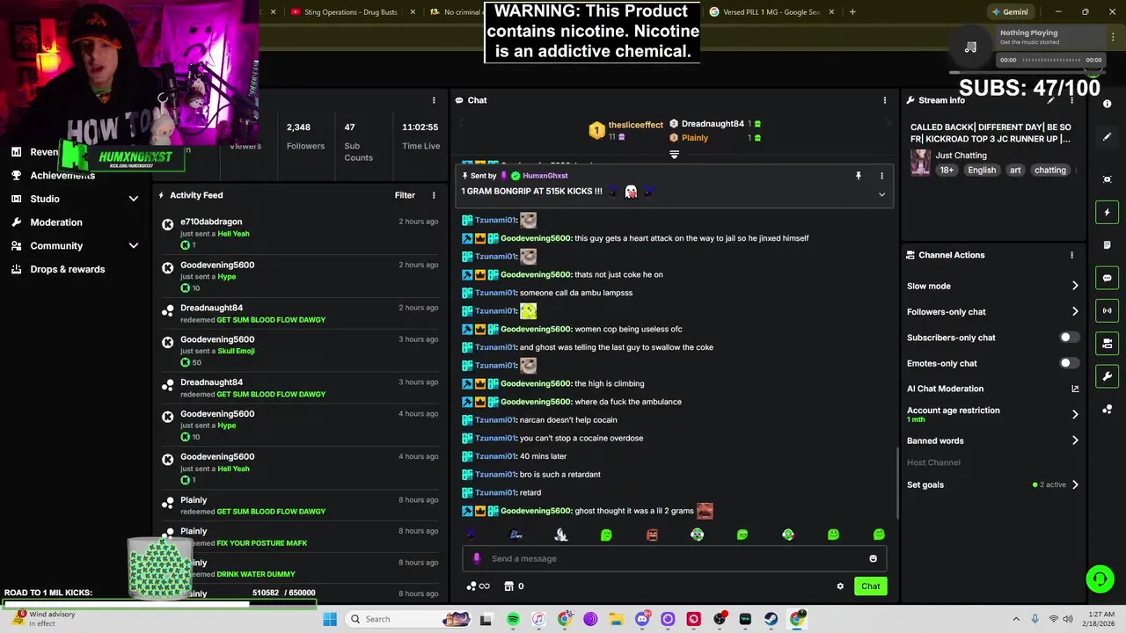Open the emoji picker in the message box
The height and width of the screenshot is (633, 1126).
click(x=873, y=558)
